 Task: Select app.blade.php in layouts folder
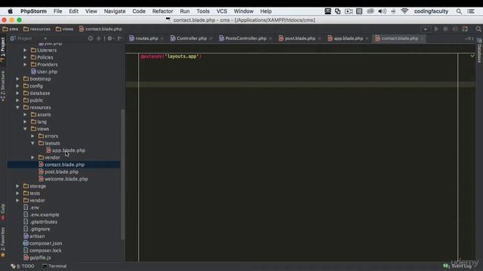point(66,151)
